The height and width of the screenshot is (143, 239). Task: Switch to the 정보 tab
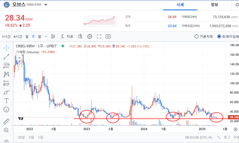[214, 4]
